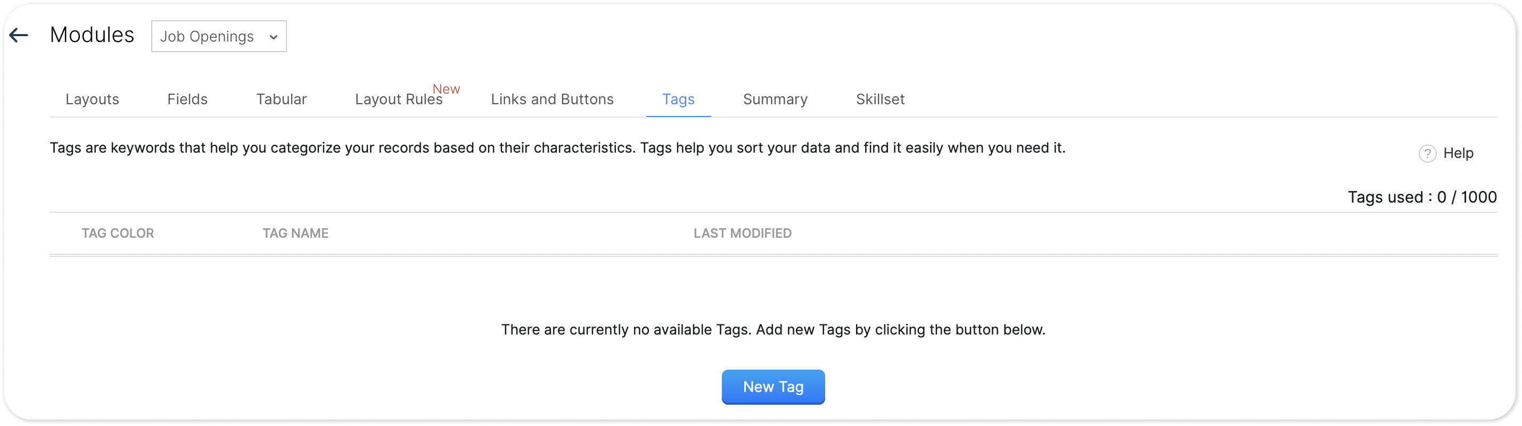This screenshot has height=426, width=1522.
Task: Click the New Tag button
Action: (x=773, y=387)
